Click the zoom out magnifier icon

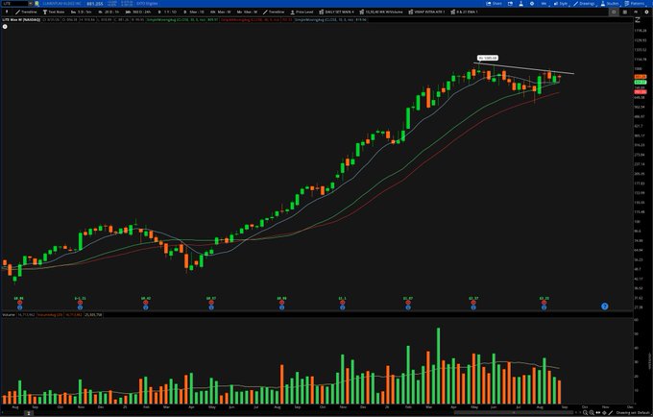pos(592,413)
